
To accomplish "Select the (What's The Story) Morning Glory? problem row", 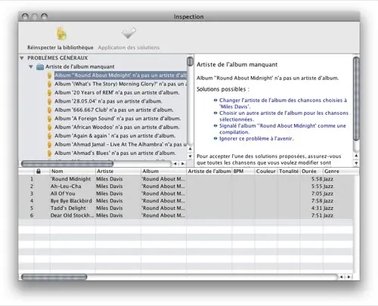I will 120,84.
